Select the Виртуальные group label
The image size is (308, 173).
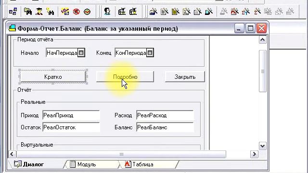coord(37,145)
